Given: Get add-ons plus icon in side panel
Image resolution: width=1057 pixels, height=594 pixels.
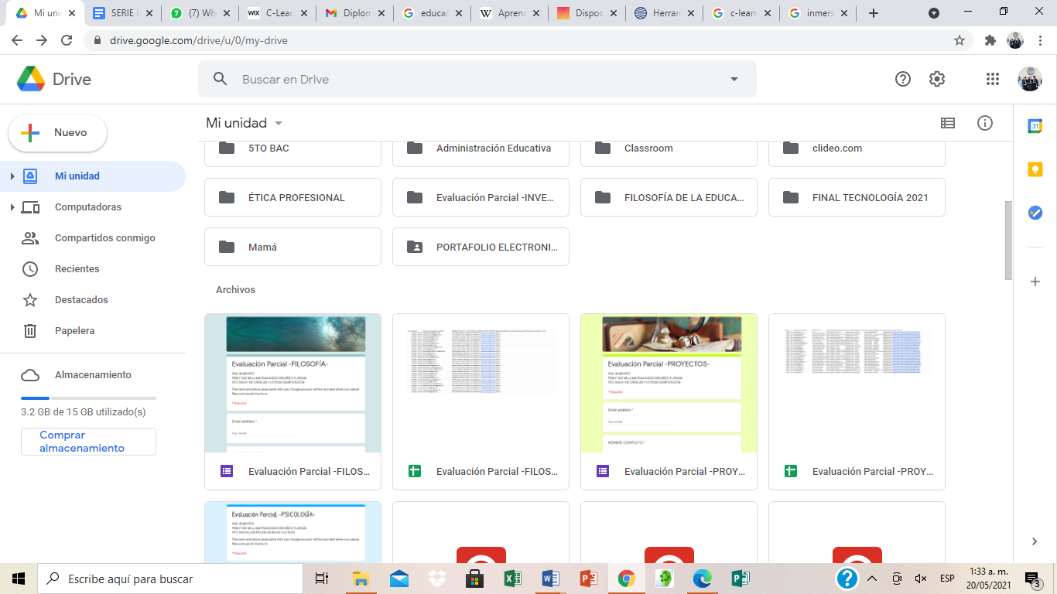Looking at the screenshot, I should point(1035,282).
